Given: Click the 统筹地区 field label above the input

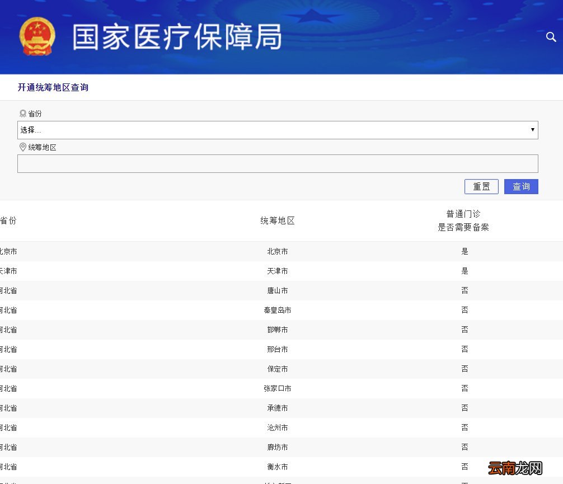Looking at the screenshot, I should click(43, 148).
